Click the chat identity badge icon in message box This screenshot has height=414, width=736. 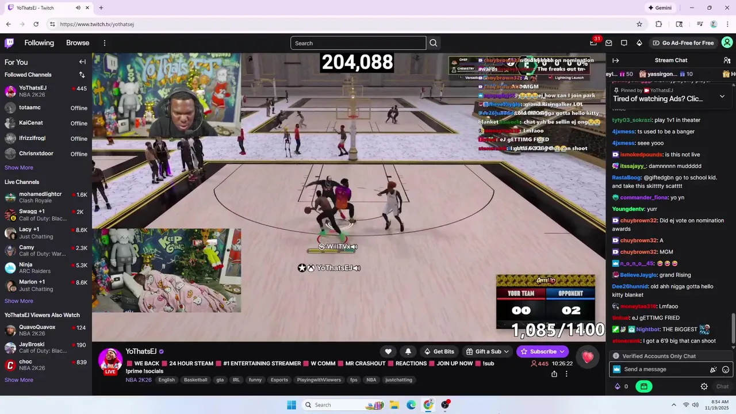click(x=617, y=369)
